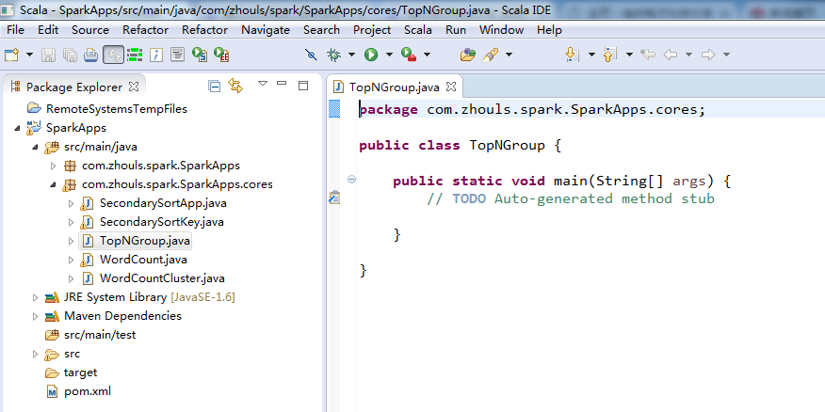Open the Debug configurations dropdown arrow
This screenshot has width=825, height=412.
[x=351, y=55]
